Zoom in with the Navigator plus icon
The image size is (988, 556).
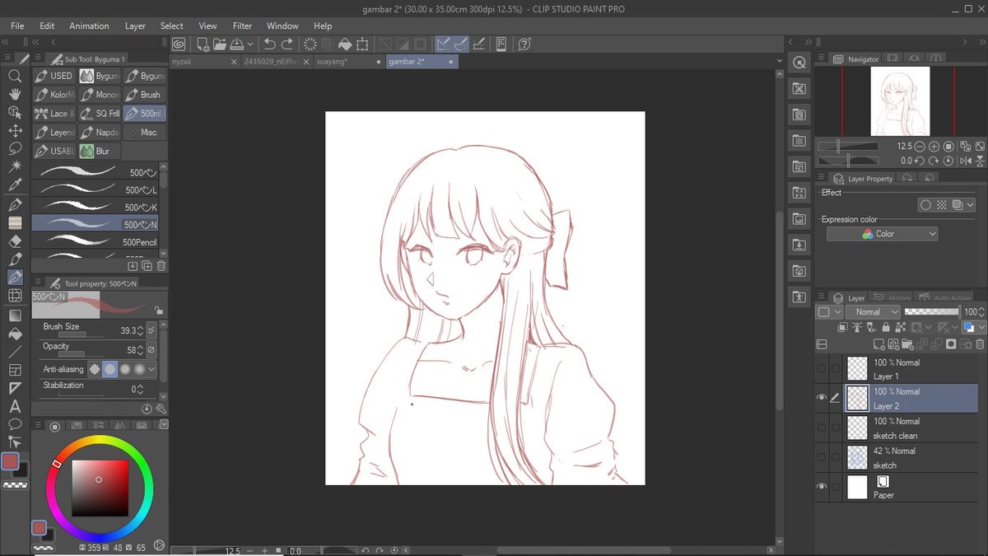[x=934, y=146]
